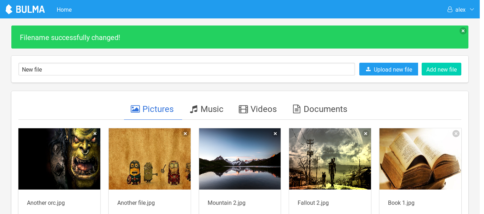
Task: Click the Add new file button
Action: tap(441, 69)
